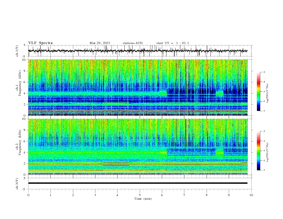Click the "station=ATH" header text
283x219 pixels.
(133, 43)
